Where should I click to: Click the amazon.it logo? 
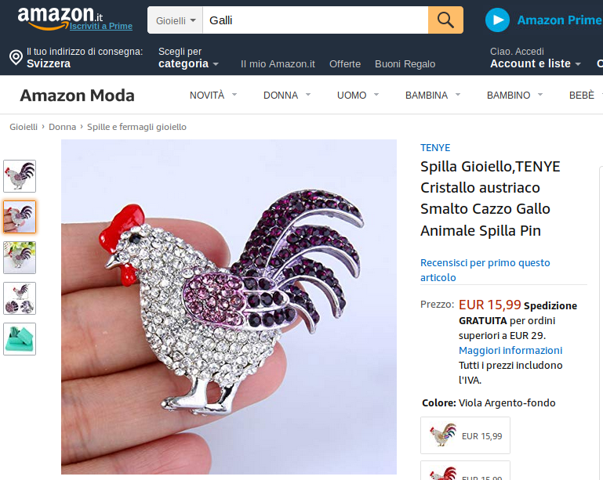(60, 18)
